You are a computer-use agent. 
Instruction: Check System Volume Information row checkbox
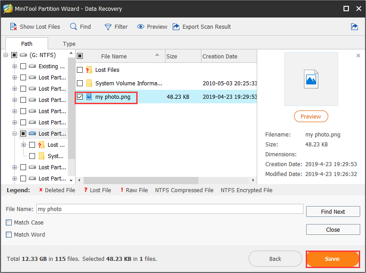tap(80, 83)
